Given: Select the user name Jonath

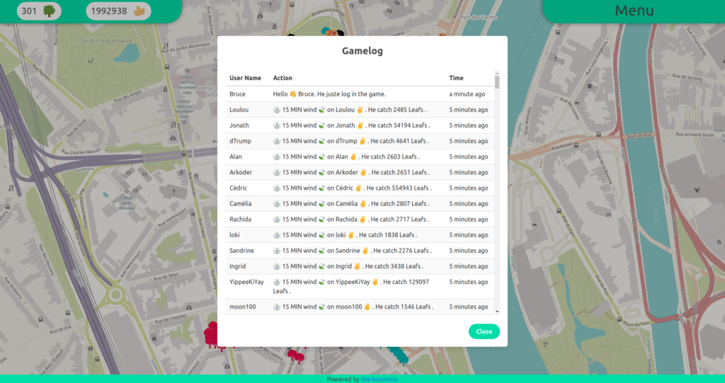Looking at the screenshot, I should (x=239, y=125).
